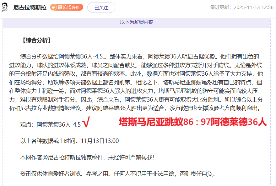Click the flame icon in the streak badge
The height and width of the screenshot is (186, 276).
click(54, 7)
